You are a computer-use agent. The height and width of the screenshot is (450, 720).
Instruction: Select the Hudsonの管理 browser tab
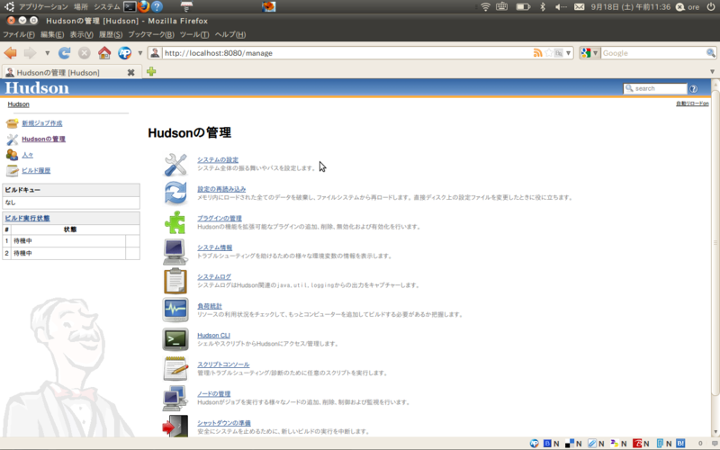click(70, 73)
